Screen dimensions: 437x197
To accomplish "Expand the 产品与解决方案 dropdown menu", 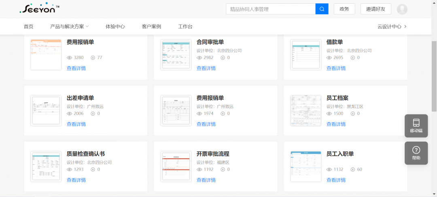I will [69, 27].
